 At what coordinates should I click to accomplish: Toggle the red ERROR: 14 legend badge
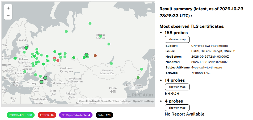point(47,115)
